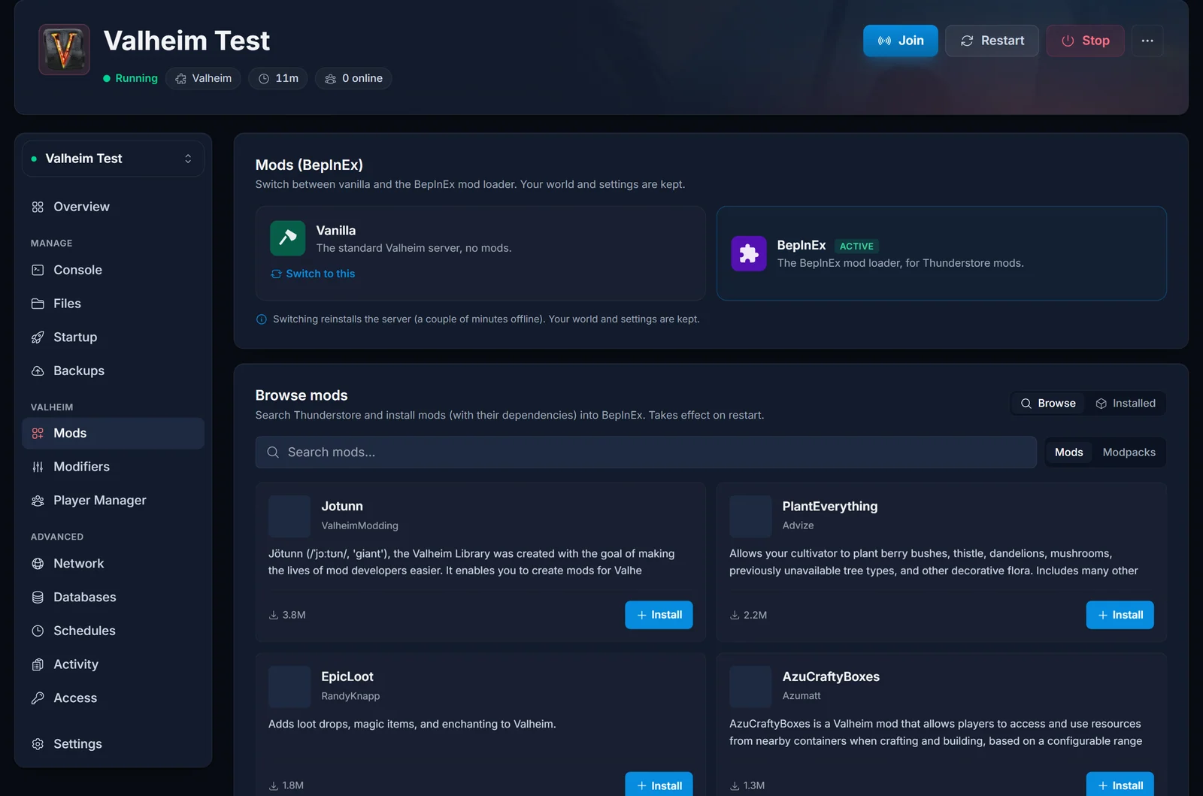Install the PlantEverything mod
Viewport: 1203px width, 796px height.
coord(1120,615)
